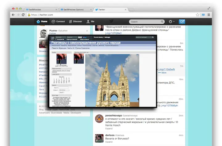The height and width of the screenshot is (146, 222).
Task: Dismiss the Plushev follow suggestion
Action: click(87, 31)
